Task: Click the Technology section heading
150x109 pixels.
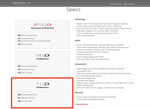Action: point(80,19)
